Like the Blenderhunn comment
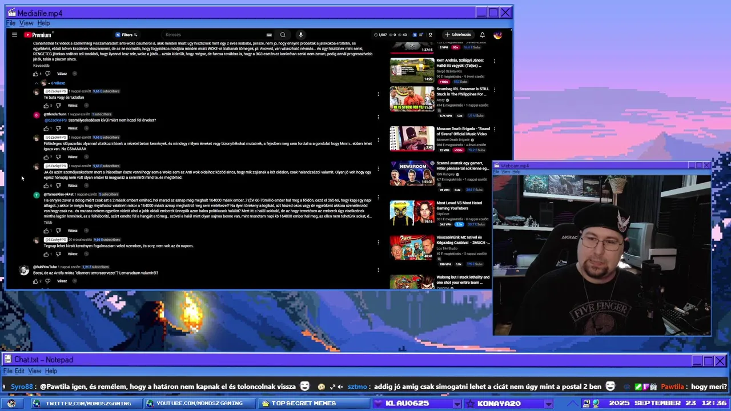Image resolution: width=731 pixels, height=411 pixels. [x=46, y=128]
